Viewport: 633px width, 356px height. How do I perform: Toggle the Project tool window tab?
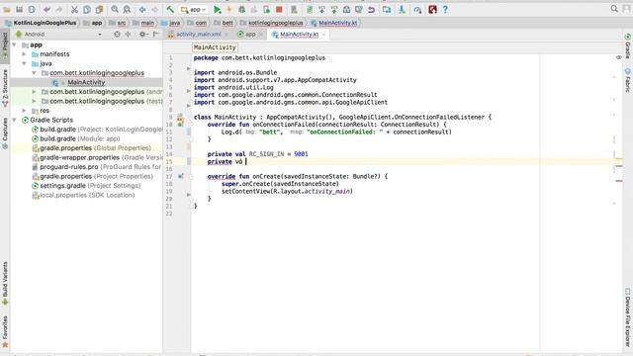(x=5, y=45)
